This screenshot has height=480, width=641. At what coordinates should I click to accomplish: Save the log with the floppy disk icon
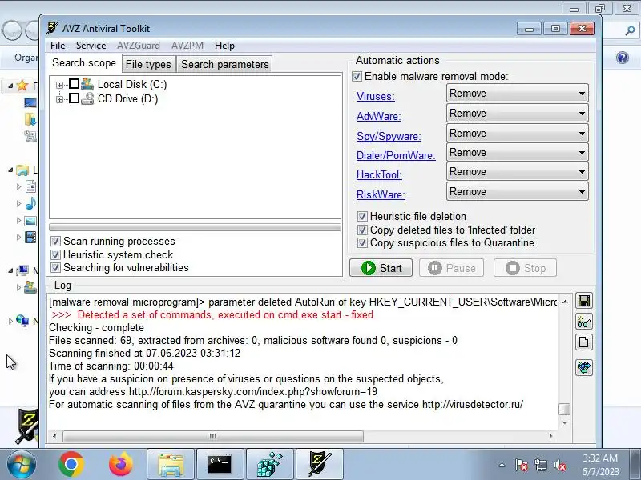(x=584, y=302)
